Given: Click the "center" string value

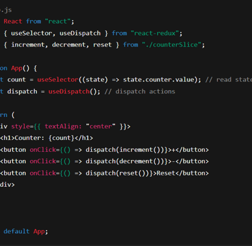Looking at the screenshot, I should (x=101, y=126).
